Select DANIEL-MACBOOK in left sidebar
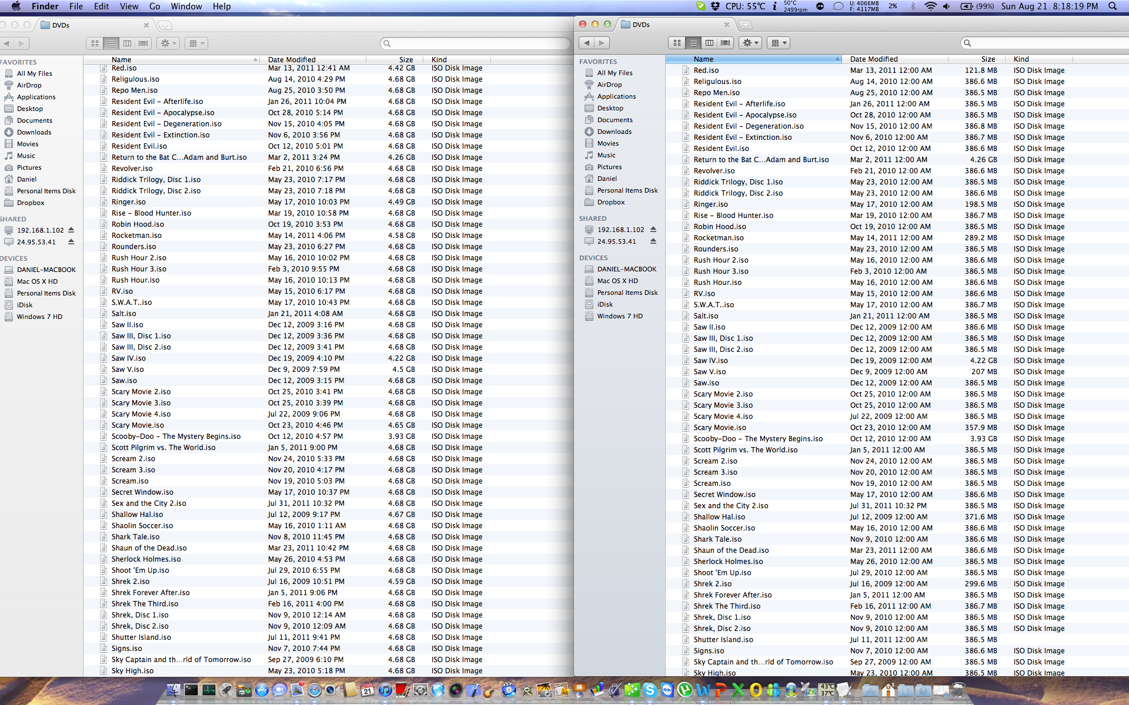This screenshot has height=705, width=1129. 46,270
